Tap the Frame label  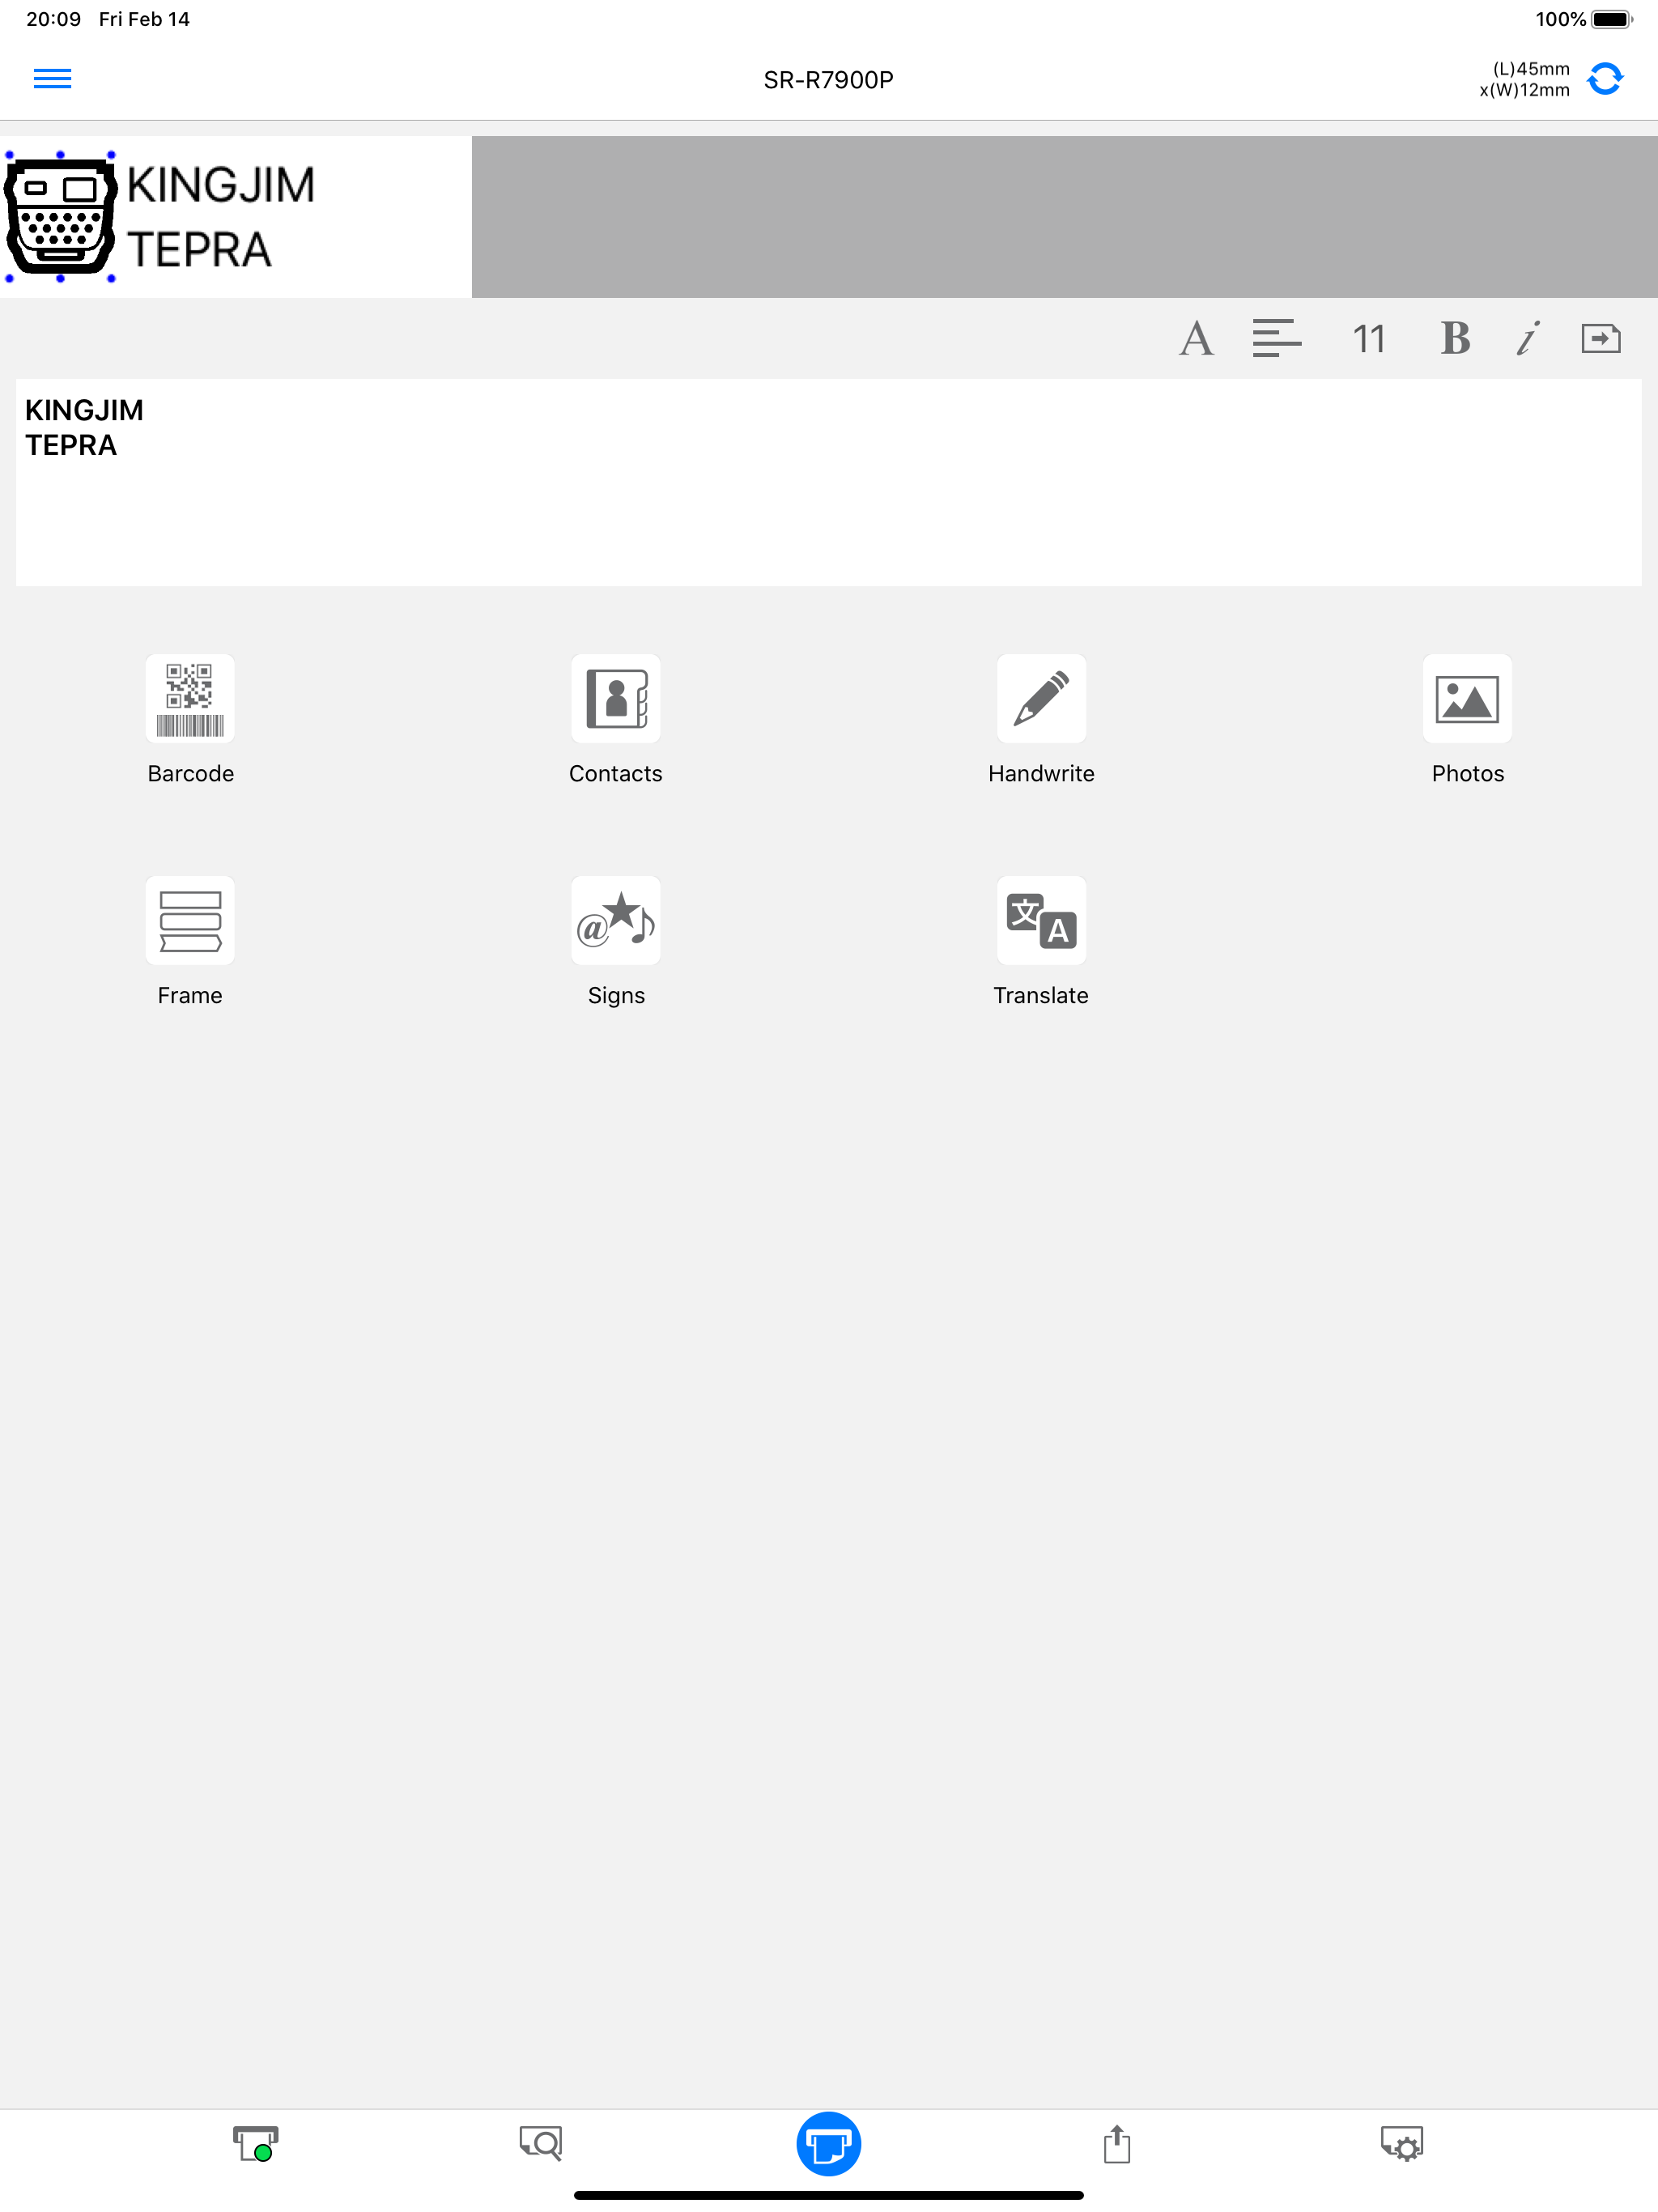point(190,996)
